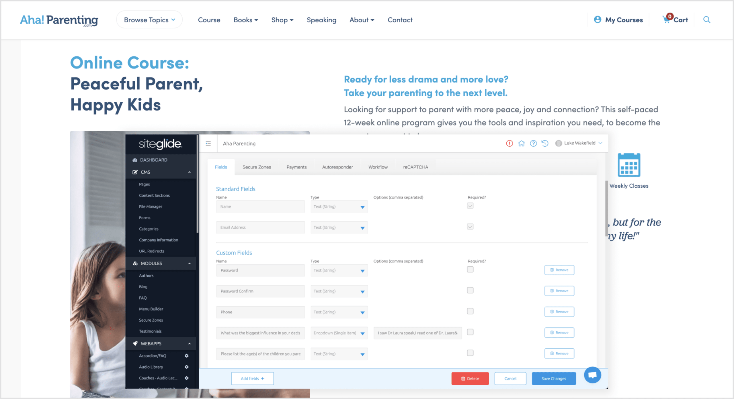Switch to the reCAPTCHA tab
Viewport: 734px width, 399px height.
pos(415,167)
